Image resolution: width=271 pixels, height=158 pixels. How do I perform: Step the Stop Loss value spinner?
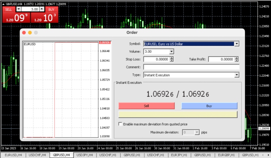tap(171, 59)
